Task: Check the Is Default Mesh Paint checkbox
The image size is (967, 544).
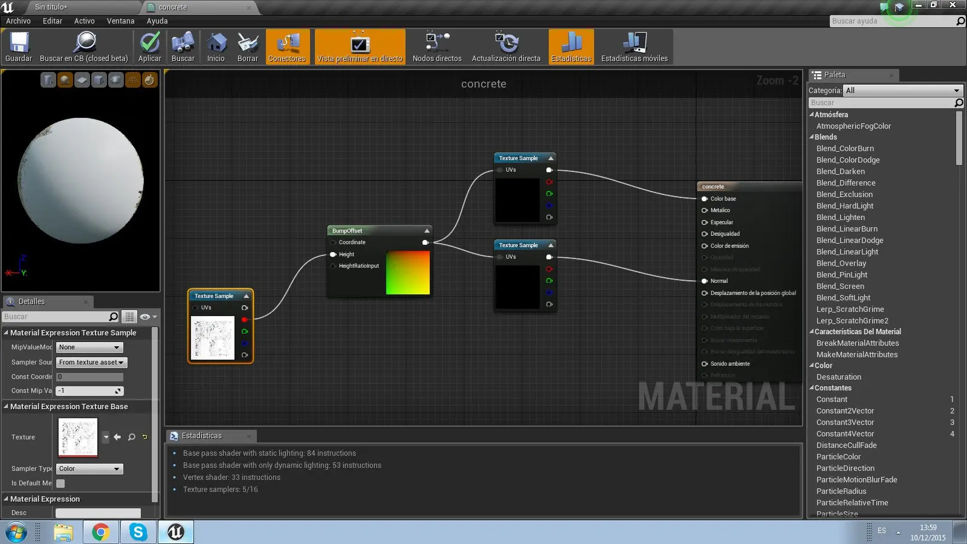Action: pos(60,484)
